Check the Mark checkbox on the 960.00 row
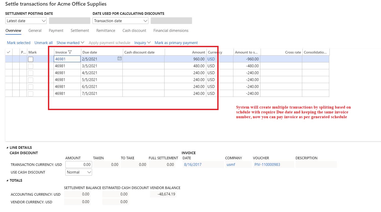The image size is (381, 212). 31,59
